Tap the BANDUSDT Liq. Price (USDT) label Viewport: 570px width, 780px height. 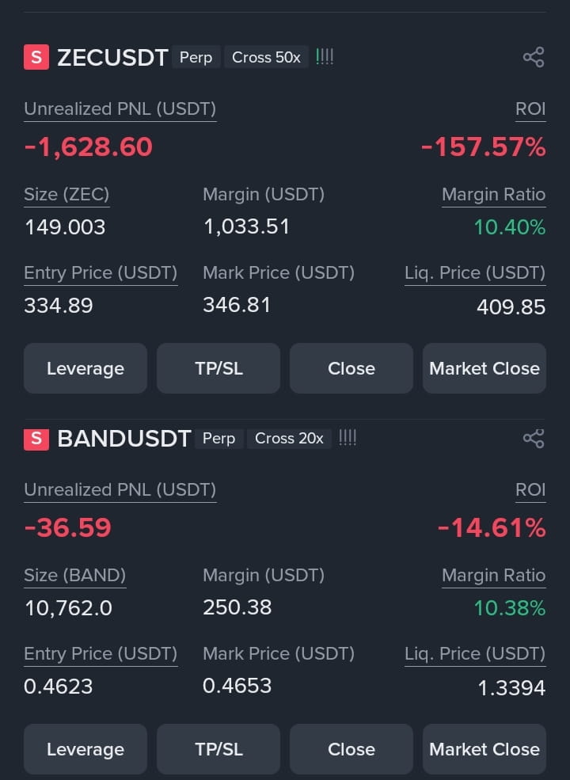pos(475,653)
